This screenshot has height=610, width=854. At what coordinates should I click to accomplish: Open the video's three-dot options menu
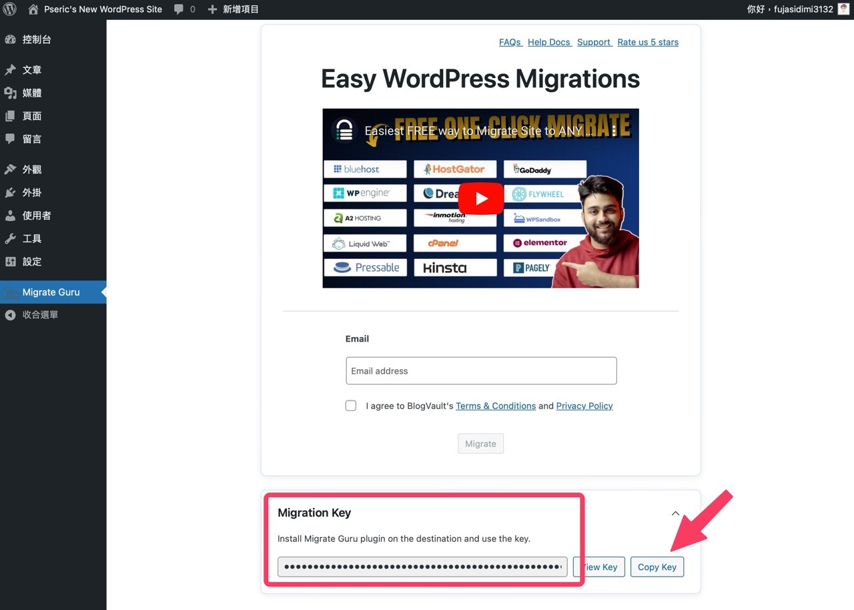[x=614, y=130]
